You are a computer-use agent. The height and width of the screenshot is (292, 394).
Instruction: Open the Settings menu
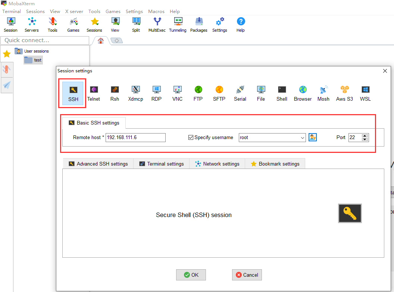134,11
